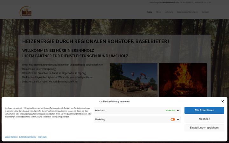Expand the Funktional category chevron
This screenshot has width=229, height=143.
click(x=178, y=111)
